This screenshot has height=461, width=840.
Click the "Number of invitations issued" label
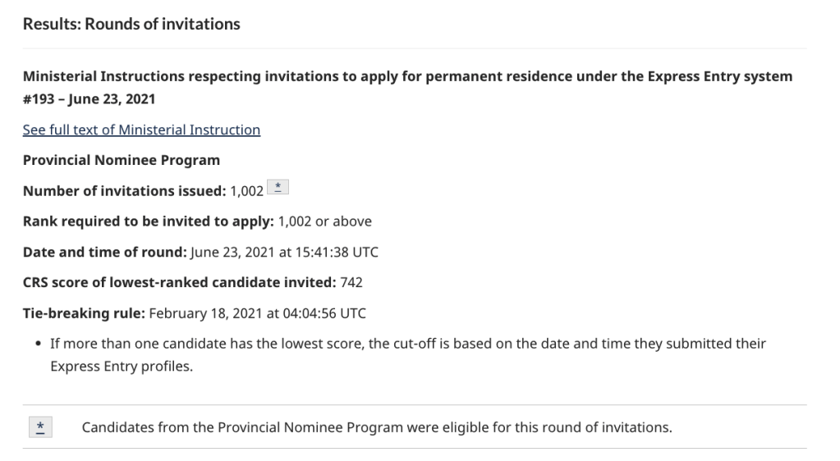[x=124, y=191]
